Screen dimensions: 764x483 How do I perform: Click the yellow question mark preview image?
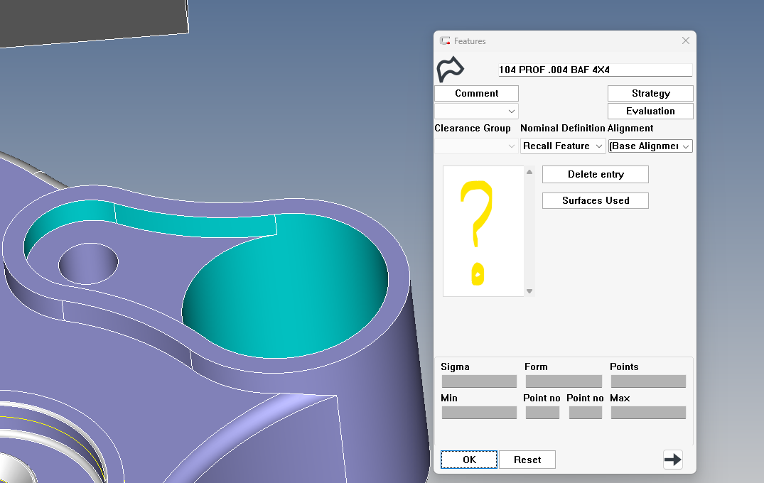coord(477,232)
